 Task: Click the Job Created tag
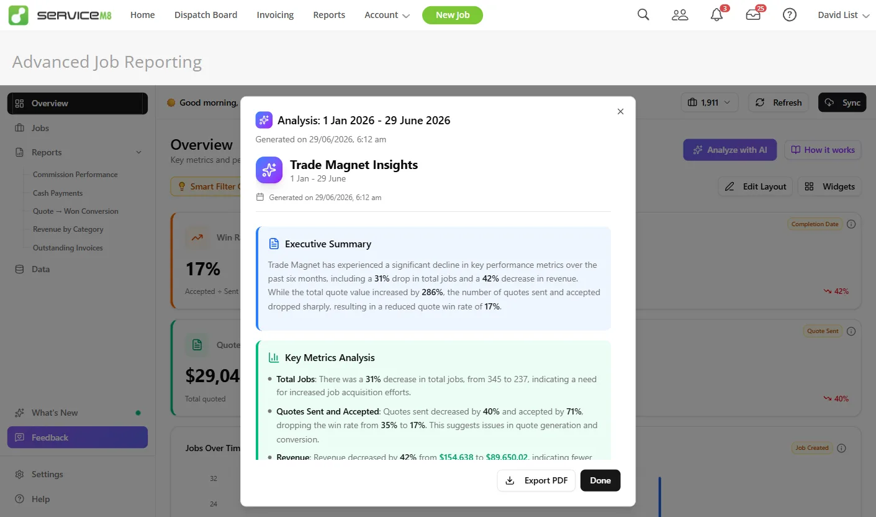(x=812, y=448)
